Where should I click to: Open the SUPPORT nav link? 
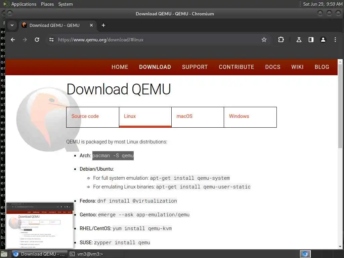195,67
